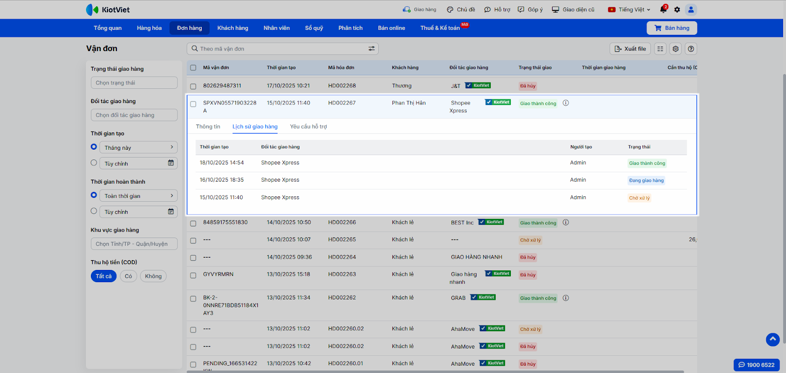The image size is (786, 373).
Task: Open search filter options icon
Action: click(x=371, y=49)
